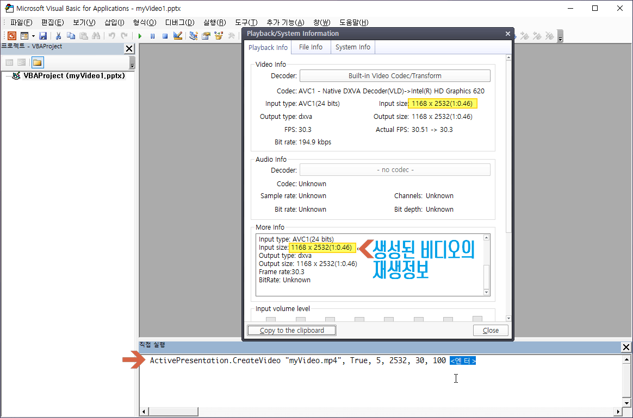Click the Cut scissors icon
Image resolution: width=633 pixels, height=418 pixels.
pos(59,36)
